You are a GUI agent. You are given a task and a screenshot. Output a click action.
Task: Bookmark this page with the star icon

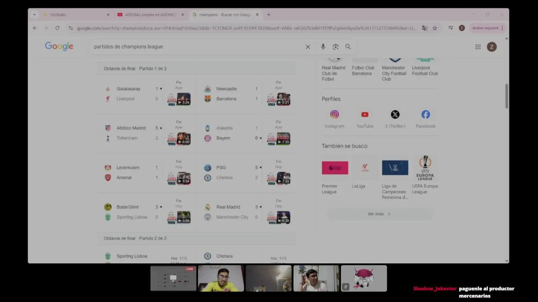coord(435,28)
